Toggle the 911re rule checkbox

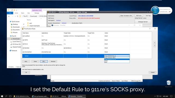(24, 44)
